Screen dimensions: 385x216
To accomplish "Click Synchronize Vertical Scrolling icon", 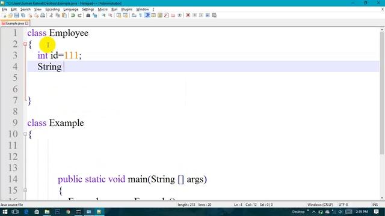I will tap(119, 15).
